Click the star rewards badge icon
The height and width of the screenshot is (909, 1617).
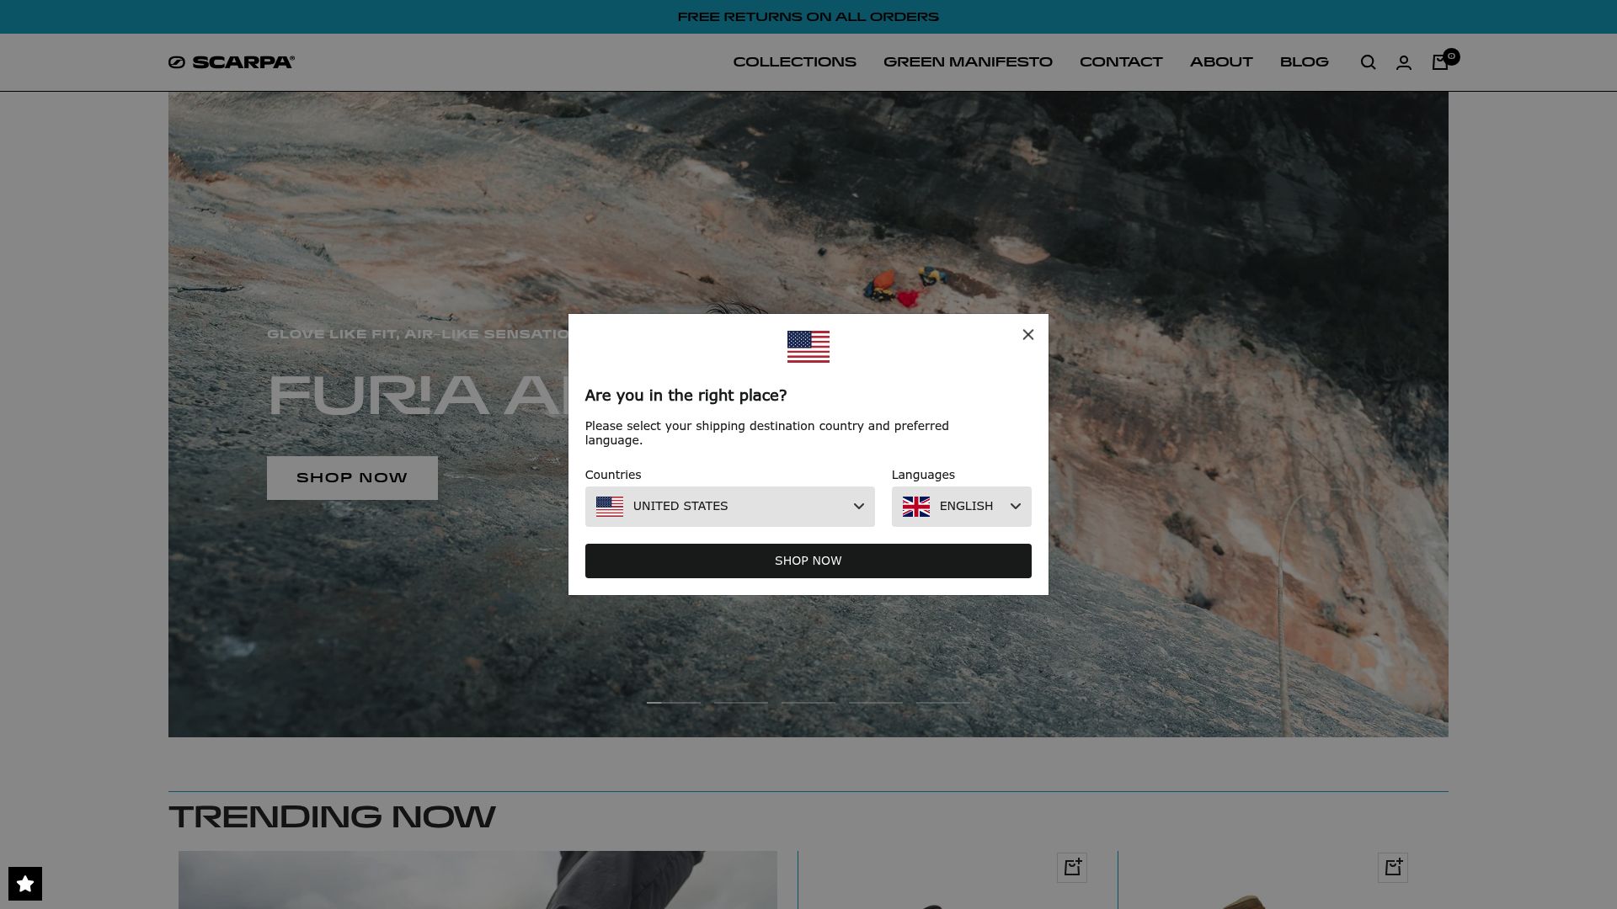click(25, 884)
